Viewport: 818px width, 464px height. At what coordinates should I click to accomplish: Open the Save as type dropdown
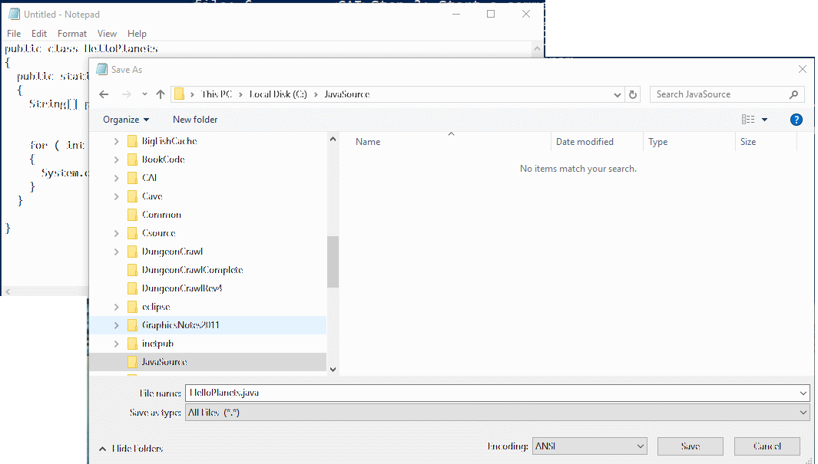pyautogui.click(x=498, y=413)
